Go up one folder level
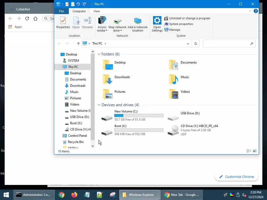Viewport: 267px width, 200px height. pos(78,44)
